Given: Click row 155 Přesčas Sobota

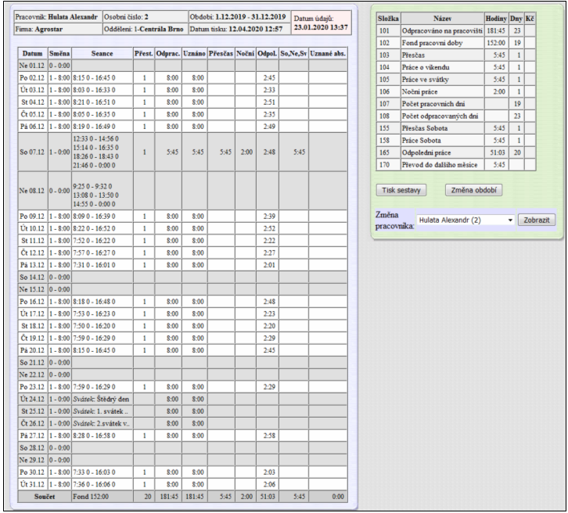Looking at the screenshot, I should click(x=456, y=128).
